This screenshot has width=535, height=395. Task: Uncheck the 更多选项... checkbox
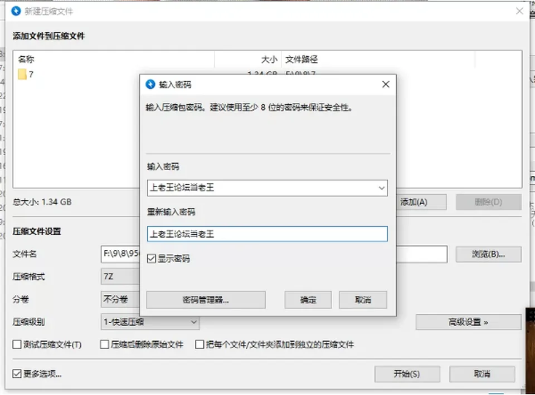[17, 374]
